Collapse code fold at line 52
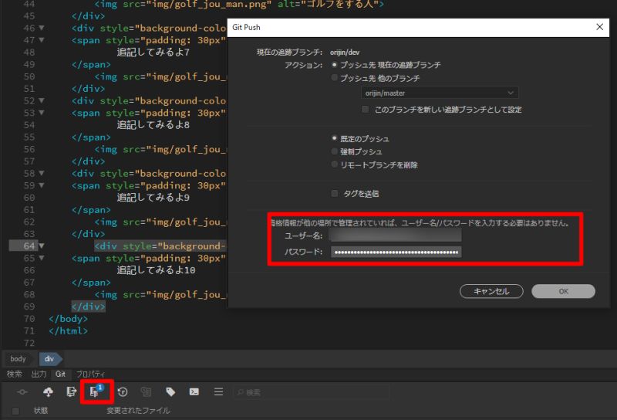Screen dimensions: 617x420 [42, 101]
